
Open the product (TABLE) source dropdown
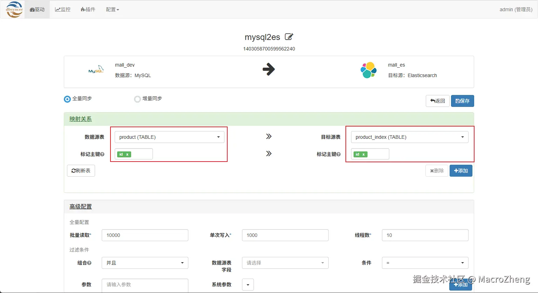tap(169, 137)
